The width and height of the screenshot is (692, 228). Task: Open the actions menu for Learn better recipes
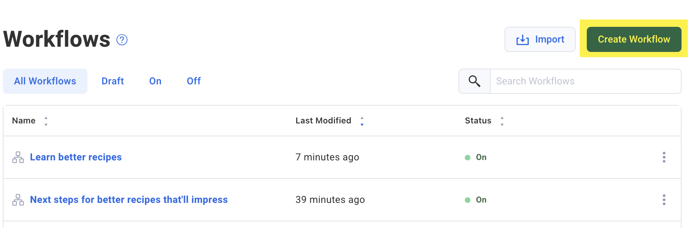click(x=664, y=157)
